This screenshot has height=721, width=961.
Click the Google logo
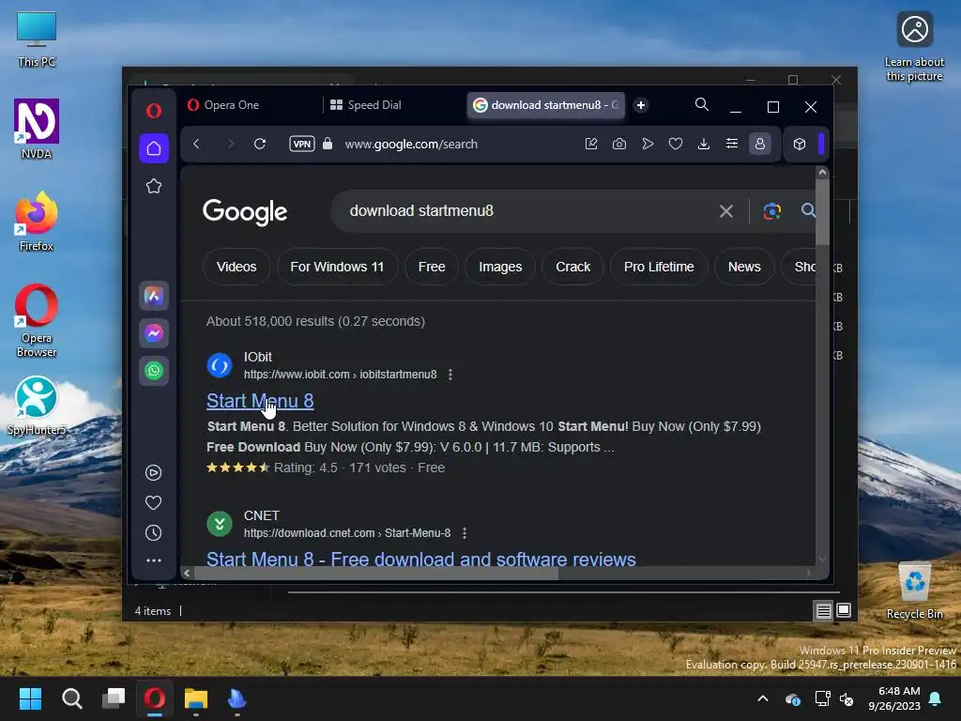click(x=245, y=212)
